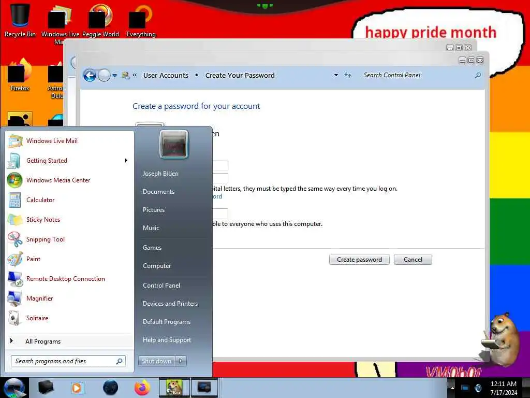
Task: Select the Peggle World desktop icon
Action: [x=100, y=20]
